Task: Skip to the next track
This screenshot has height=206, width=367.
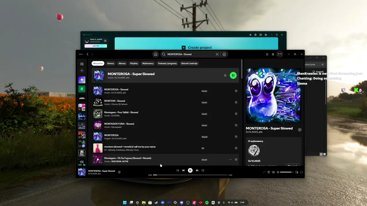Action: [197, 171]
